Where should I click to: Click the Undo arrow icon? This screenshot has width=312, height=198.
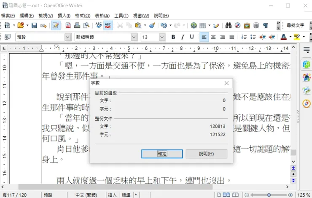(x=164, y=25)
